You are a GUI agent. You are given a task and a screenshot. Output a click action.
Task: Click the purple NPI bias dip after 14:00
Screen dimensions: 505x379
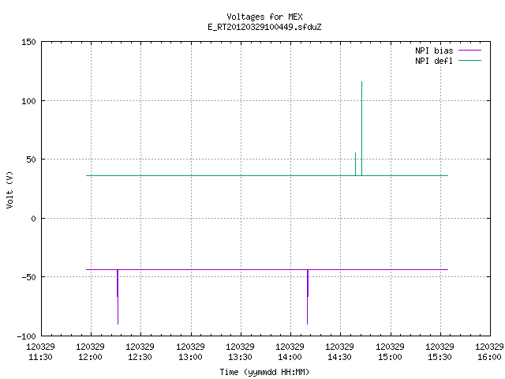click(x=308, y=297)
